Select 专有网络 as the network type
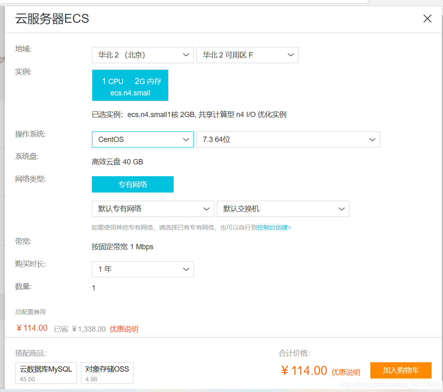The width and height of the screenshot is (443, 392). tap(132, 184)
